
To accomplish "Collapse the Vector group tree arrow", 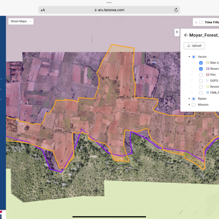I will pyautogui.click(x=189, y=57).
